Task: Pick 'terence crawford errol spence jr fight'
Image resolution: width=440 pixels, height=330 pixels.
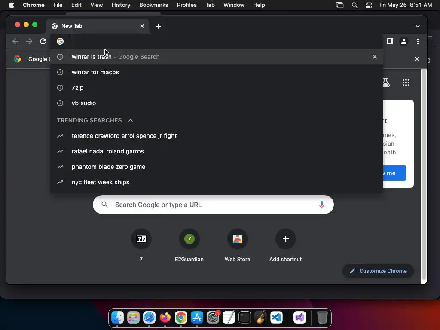Action: tap(217, 136)
